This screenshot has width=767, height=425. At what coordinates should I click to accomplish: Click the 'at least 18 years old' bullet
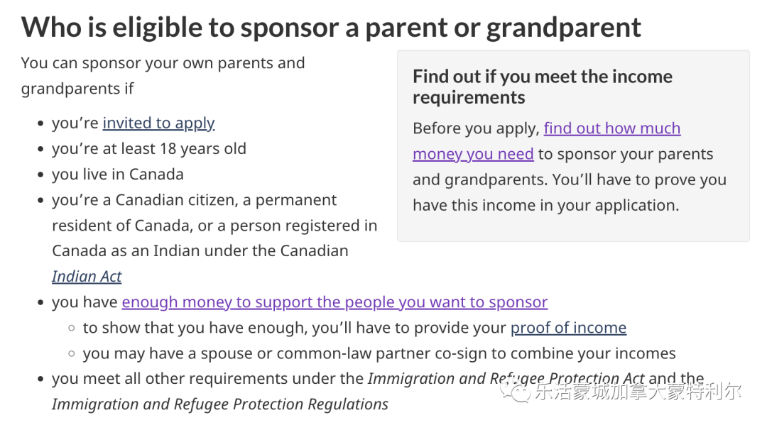point(148,149)
